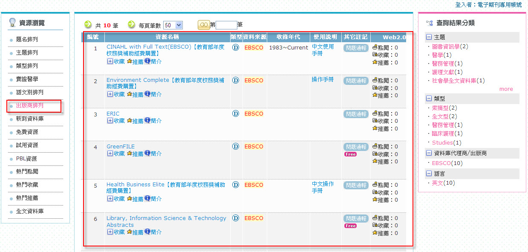Click the D type icon in ERIC row
Screen dimensions: 528x252
236,113
